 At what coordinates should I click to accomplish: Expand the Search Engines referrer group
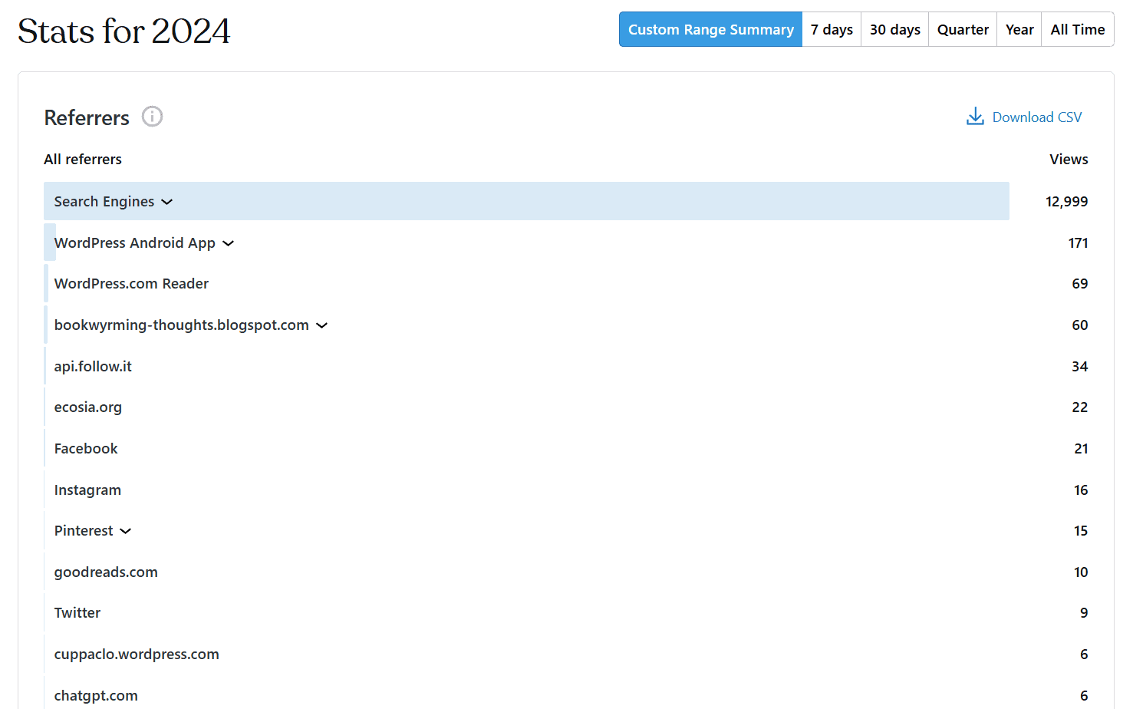(x=167, y=202)
